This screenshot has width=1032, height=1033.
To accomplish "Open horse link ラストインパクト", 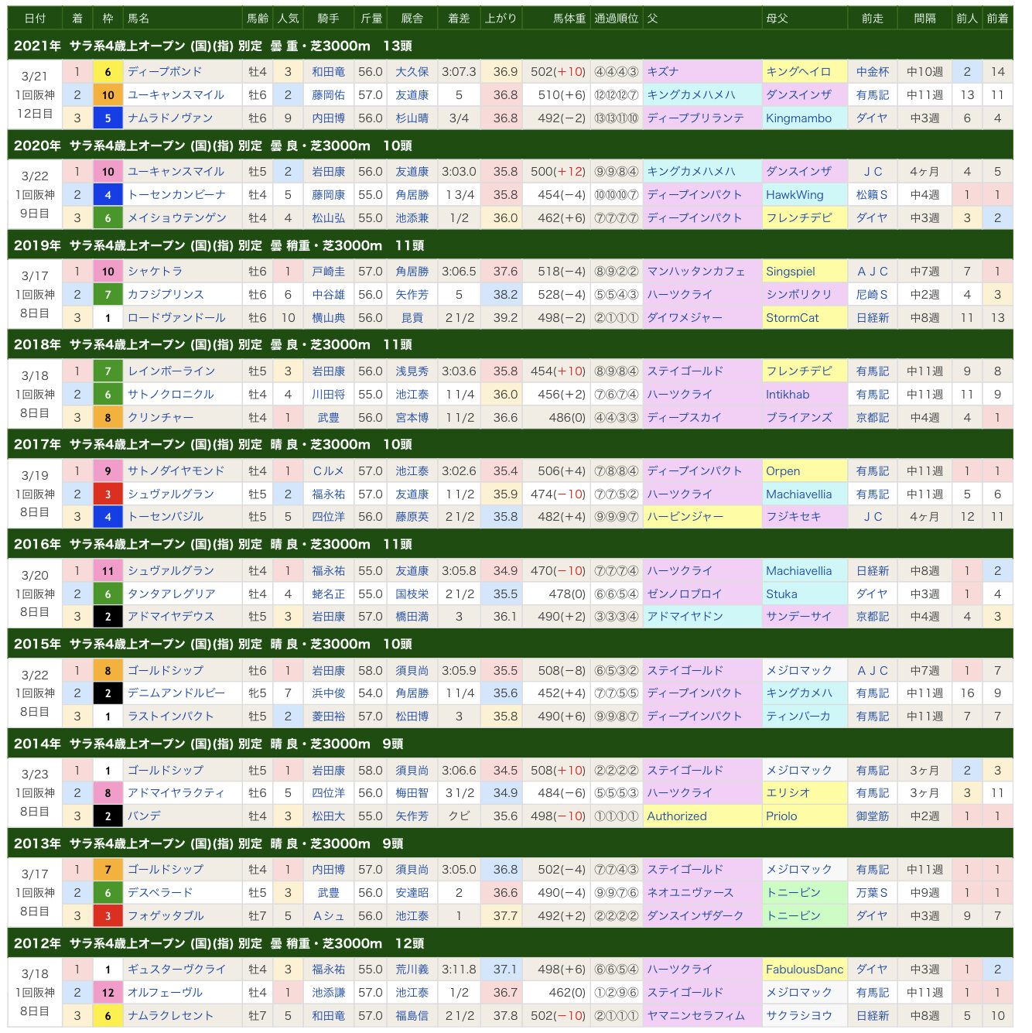I will click(x=171, y=717).
